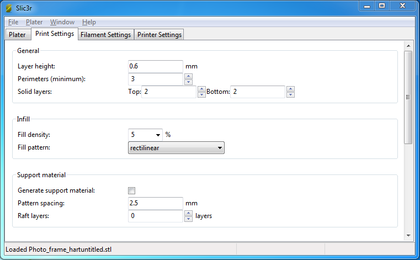Click the Raft layers input field
This screenshot has height=260, width=420.
155,216
